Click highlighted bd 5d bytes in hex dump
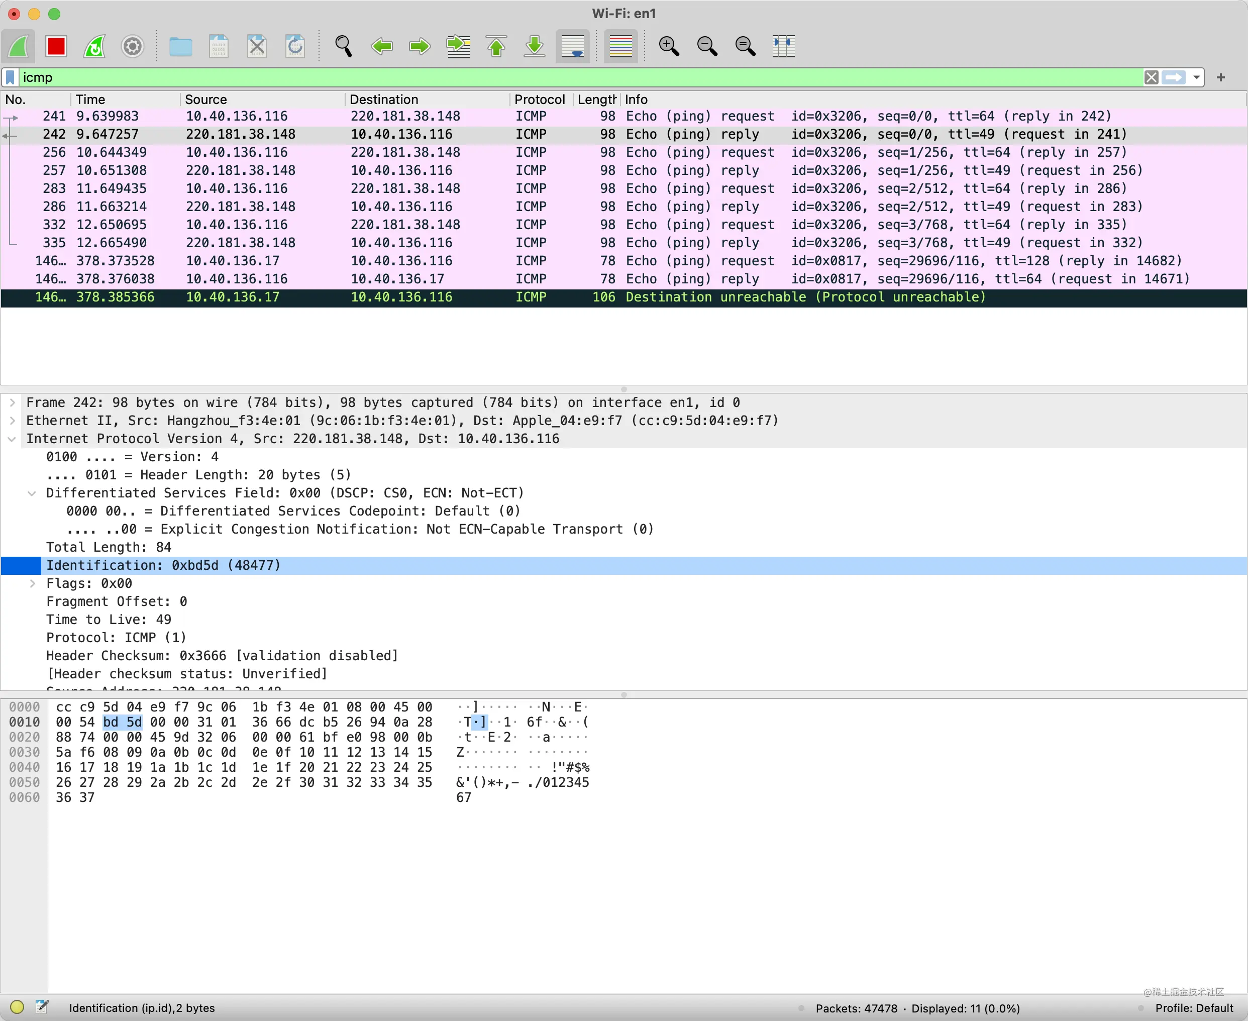1248x1021 pixels. tap(122, 722)
